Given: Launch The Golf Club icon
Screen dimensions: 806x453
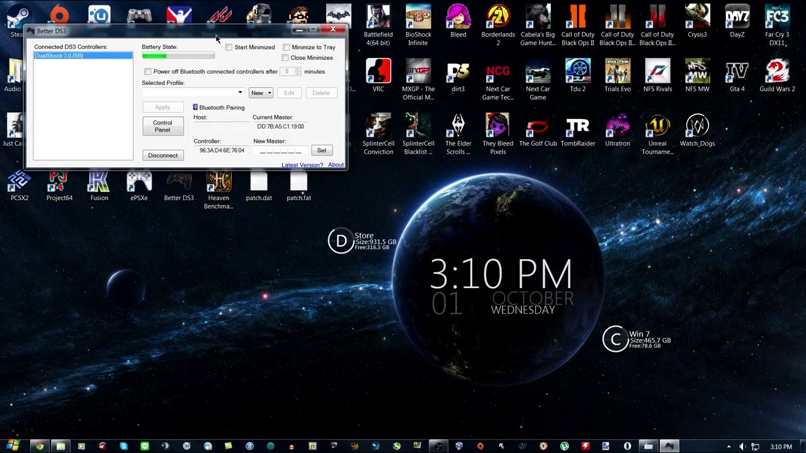Looking at the screenshot, I should pyautogui.click(x=538, y=131).
